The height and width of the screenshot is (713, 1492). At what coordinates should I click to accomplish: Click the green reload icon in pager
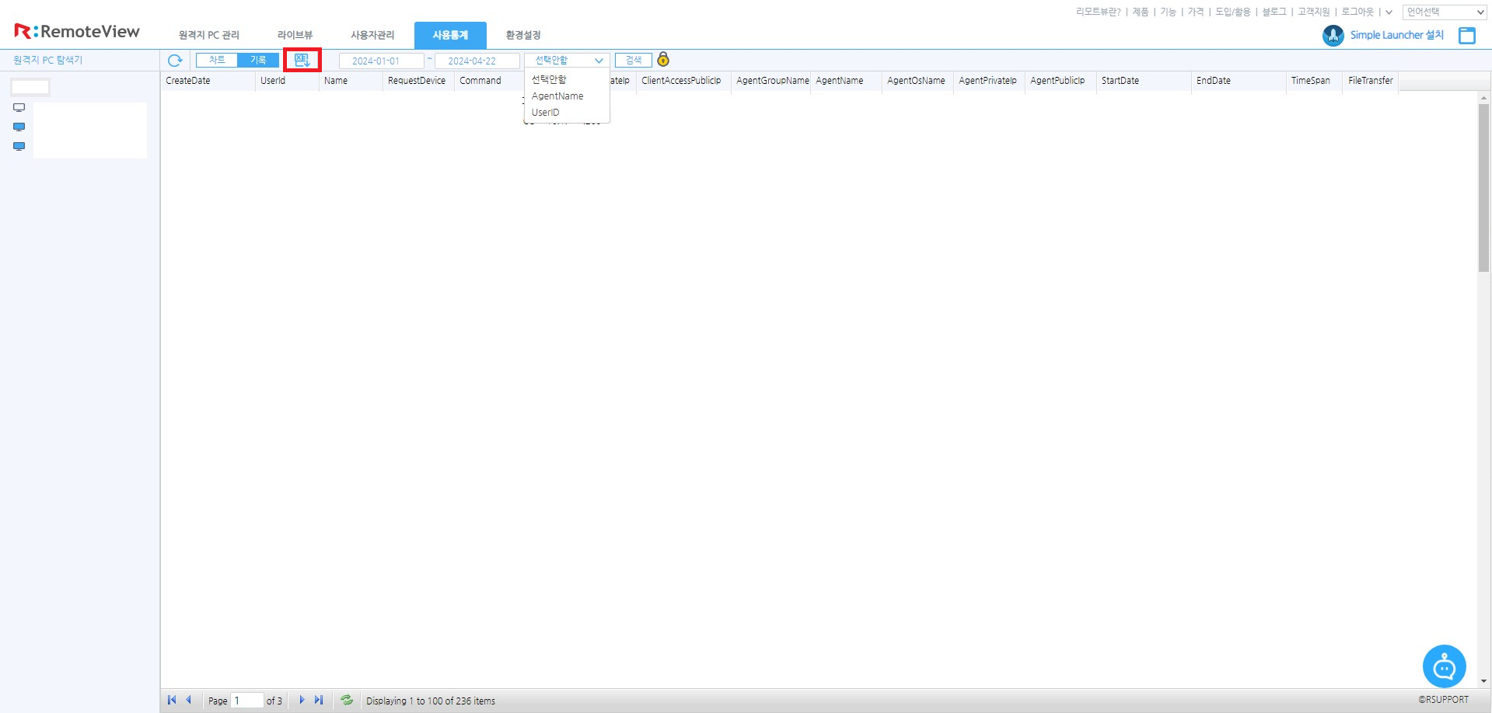347,700
